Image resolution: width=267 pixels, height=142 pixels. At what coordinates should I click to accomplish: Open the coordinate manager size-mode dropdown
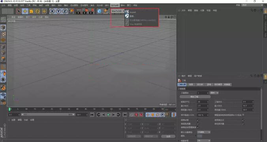(x=150, y=136)
